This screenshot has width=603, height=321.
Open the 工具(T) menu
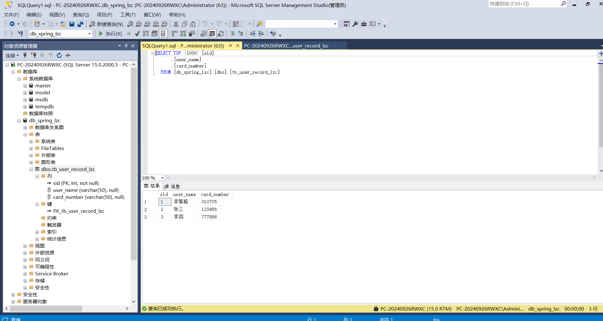tap(128, 15)
